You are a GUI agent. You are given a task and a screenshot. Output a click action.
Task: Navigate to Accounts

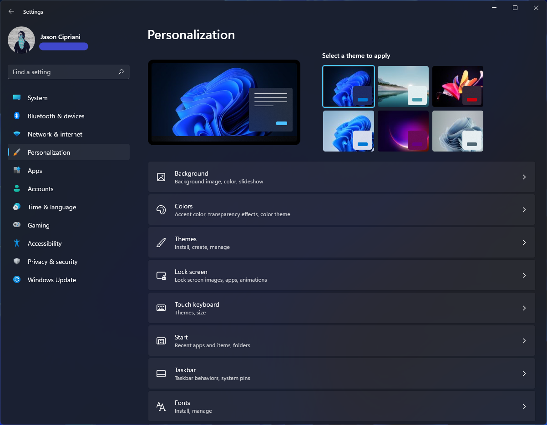(x=69, y=189)
